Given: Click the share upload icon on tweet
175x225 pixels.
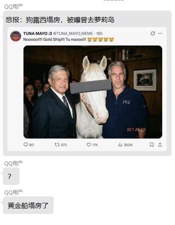Looking at the screenshot, I should [160, 144].
